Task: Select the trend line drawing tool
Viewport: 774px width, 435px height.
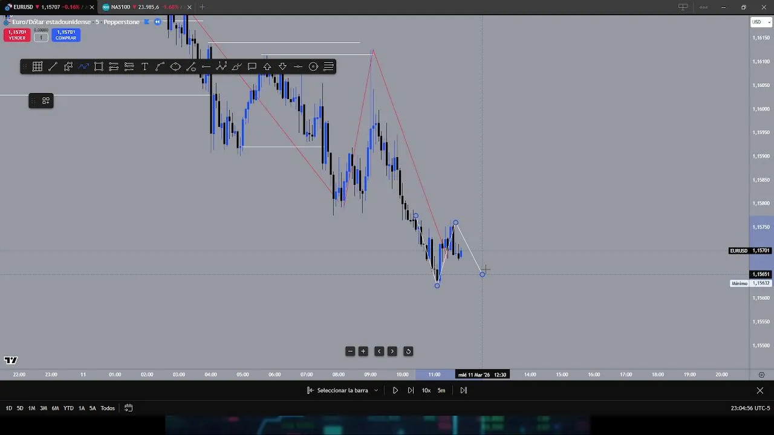Action: (53, 66)
